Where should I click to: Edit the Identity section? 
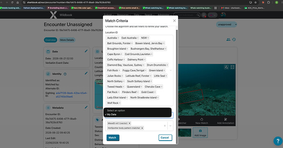[x=86, y=73]
